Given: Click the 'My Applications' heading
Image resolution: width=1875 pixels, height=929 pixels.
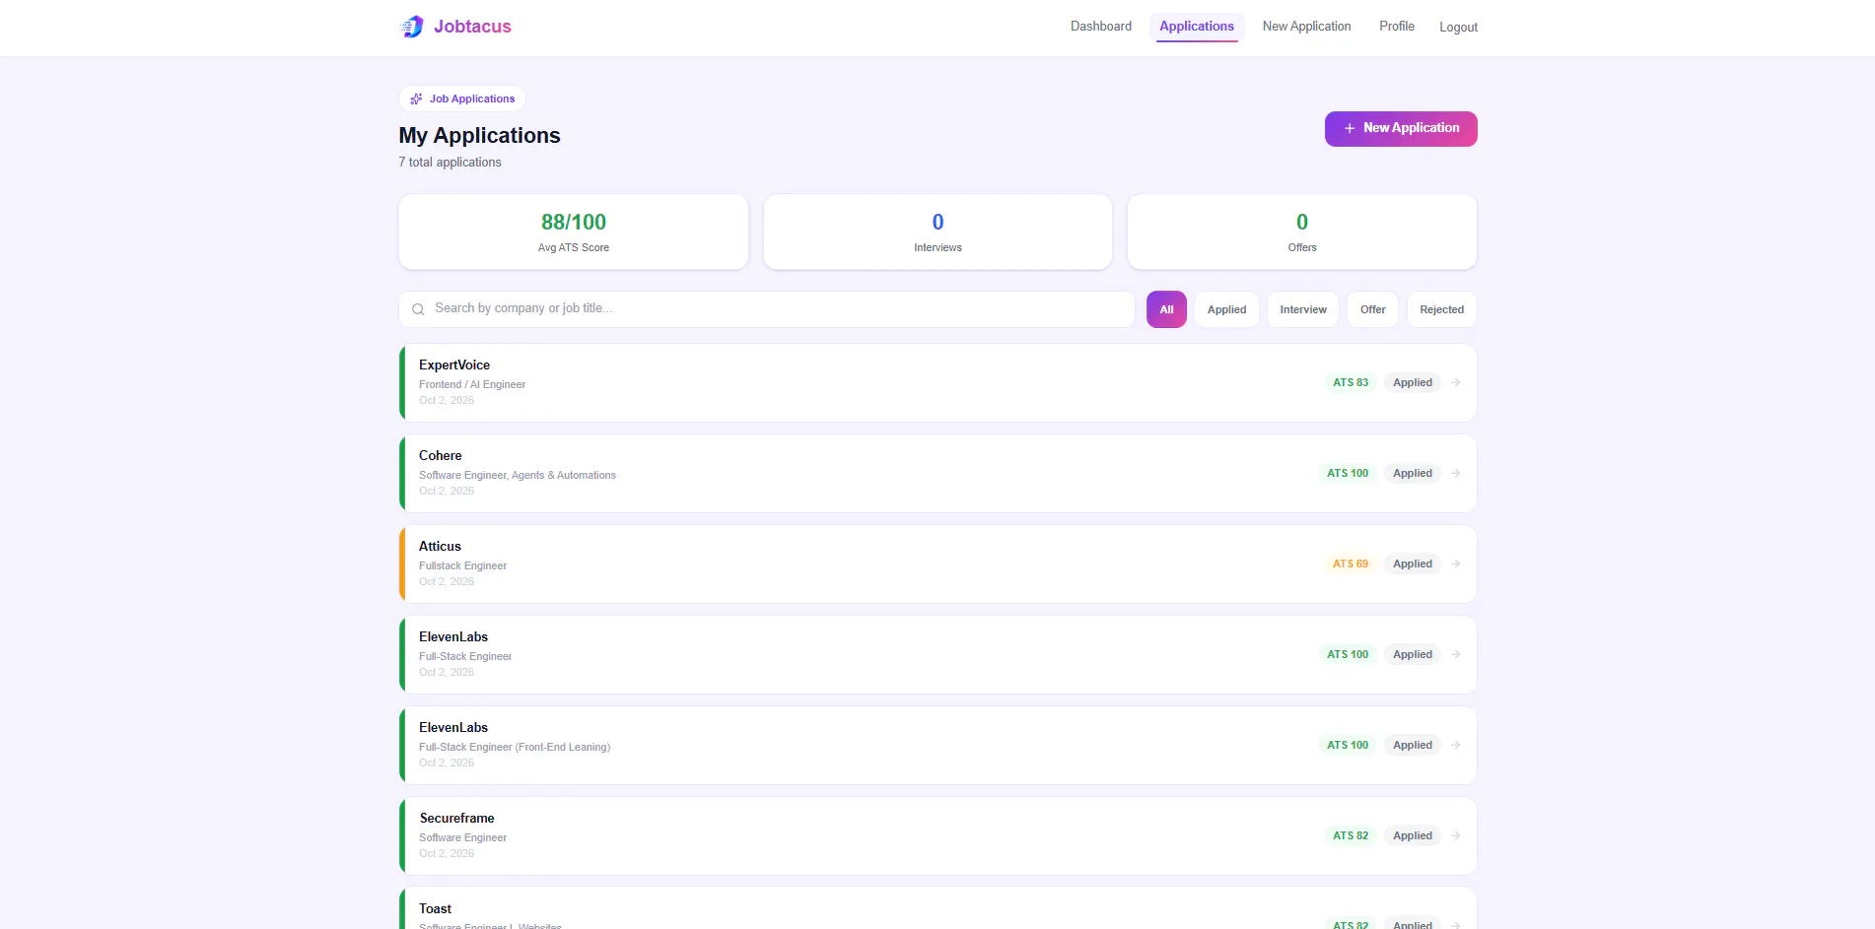Looking at the screenshot, I should point(479,136).
